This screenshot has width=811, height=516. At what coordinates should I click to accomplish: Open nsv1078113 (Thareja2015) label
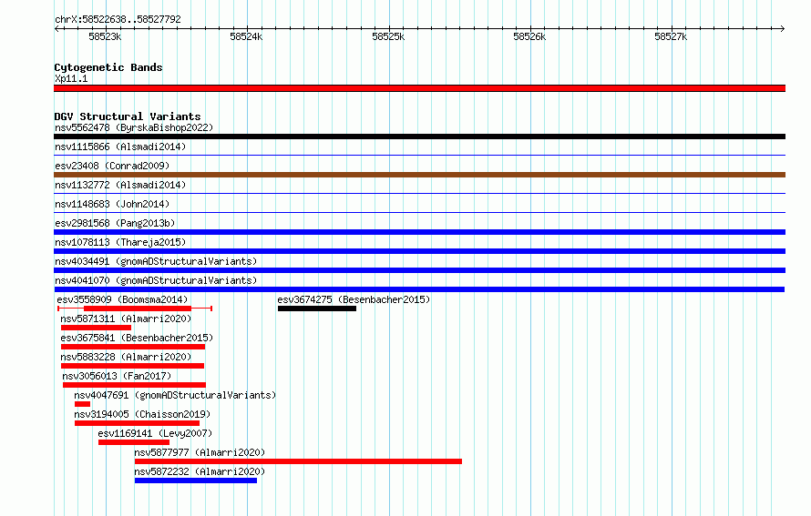pos(120,242)
